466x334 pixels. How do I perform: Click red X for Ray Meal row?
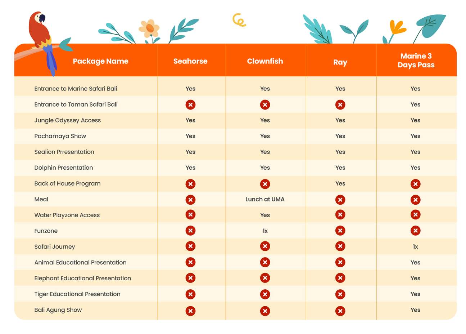click(340, 200)
